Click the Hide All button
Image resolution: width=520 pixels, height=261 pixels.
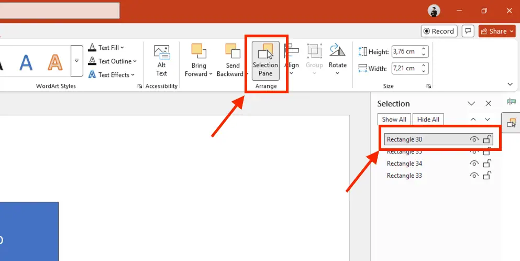[428, 119]
